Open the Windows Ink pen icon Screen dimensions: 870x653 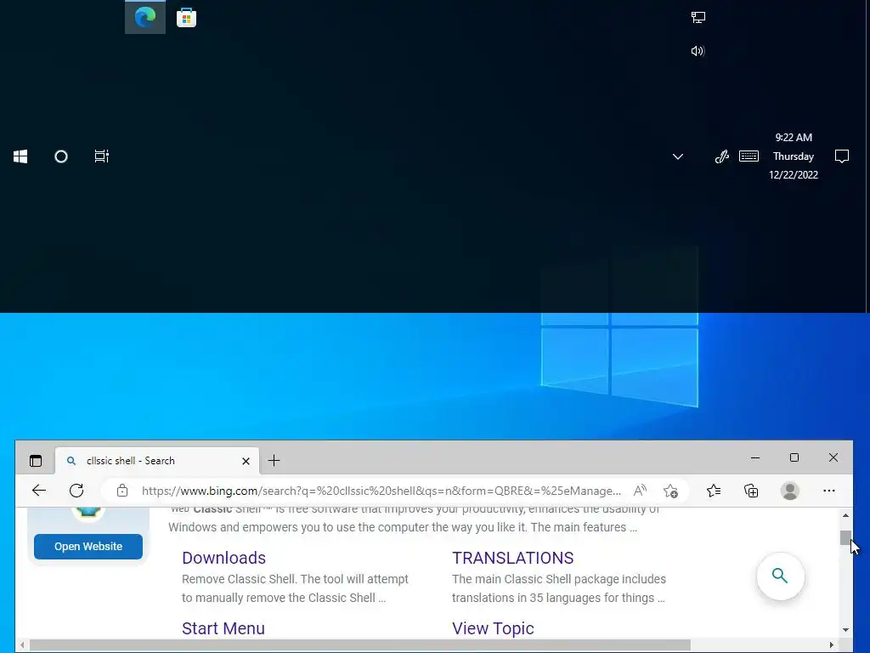coord(722,156)
